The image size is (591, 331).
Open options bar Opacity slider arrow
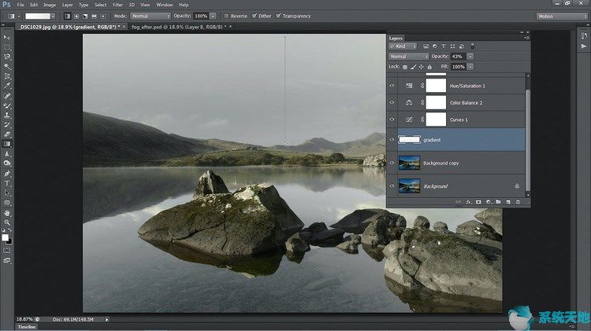pyautogui.click(x=213, y=17)
